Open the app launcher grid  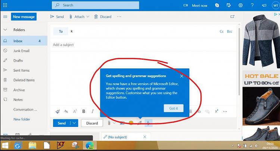coord(5,5)
